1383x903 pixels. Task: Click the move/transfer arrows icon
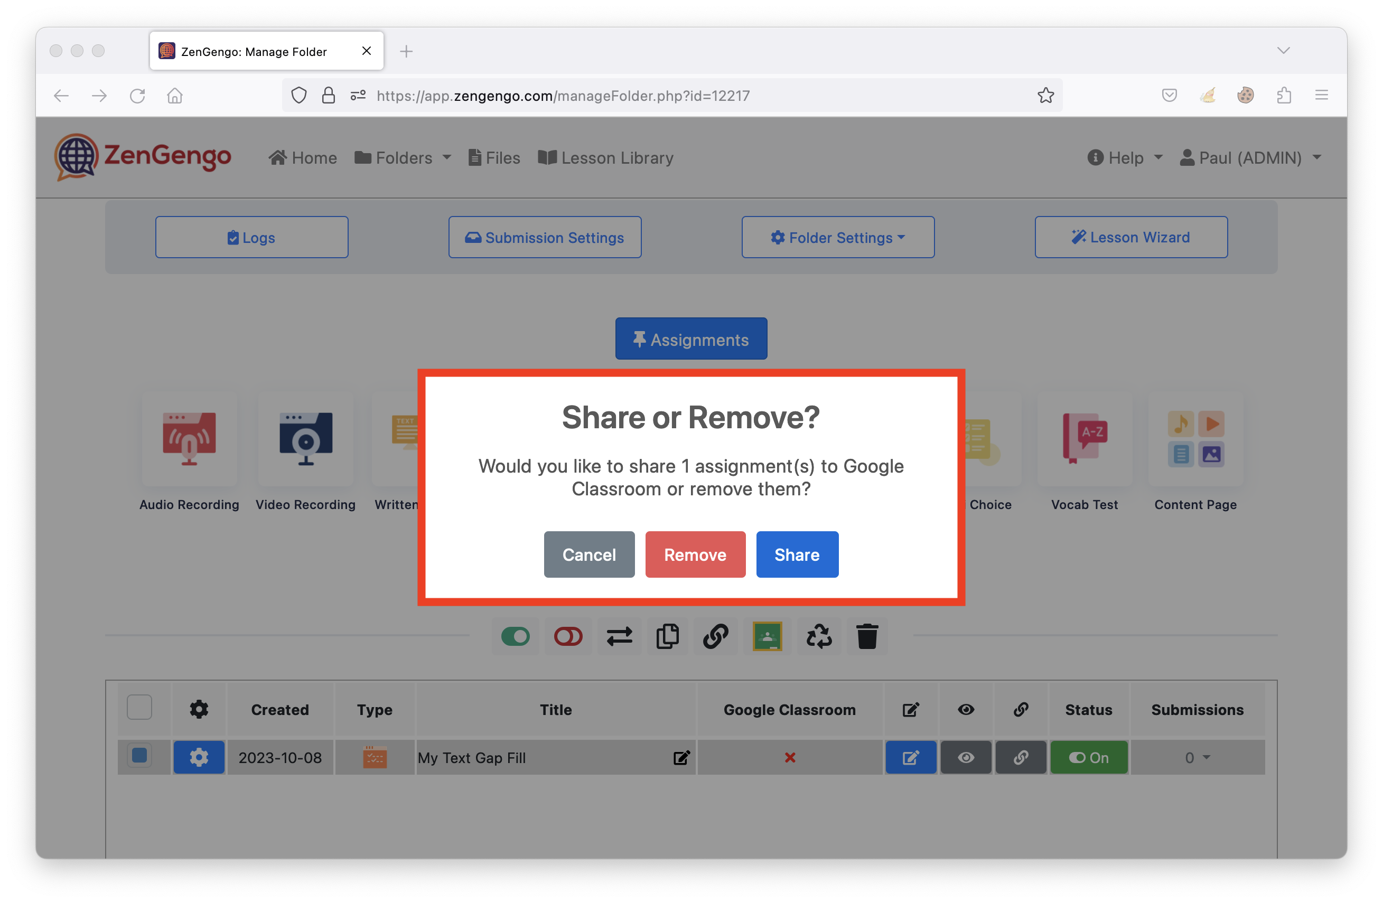coord(620,636)
